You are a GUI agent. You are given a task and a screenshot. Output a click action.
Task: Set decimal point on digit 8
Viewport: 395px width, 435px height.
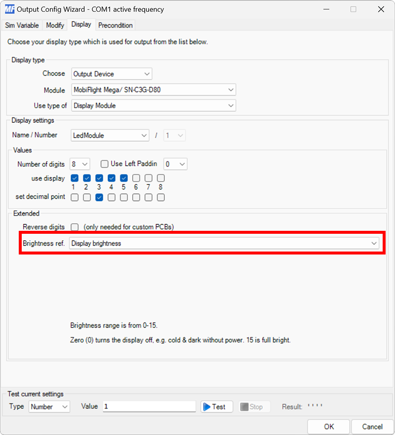161,197
